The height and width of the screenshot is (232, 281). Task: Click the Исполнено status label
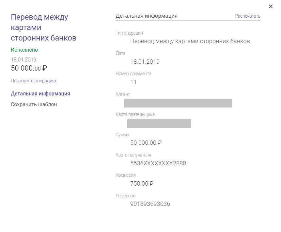(x=24, y=50)
